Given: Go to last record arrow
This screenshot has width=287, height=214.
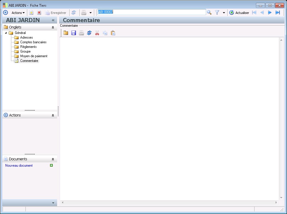Looking at the screenshot, I should (x=278, y=12).
